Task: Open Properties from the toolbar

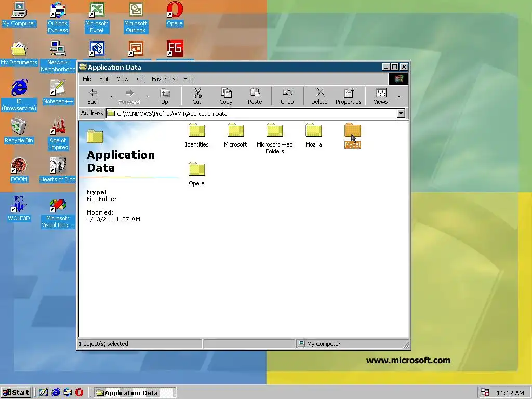Action: click(x=348, y=96)
